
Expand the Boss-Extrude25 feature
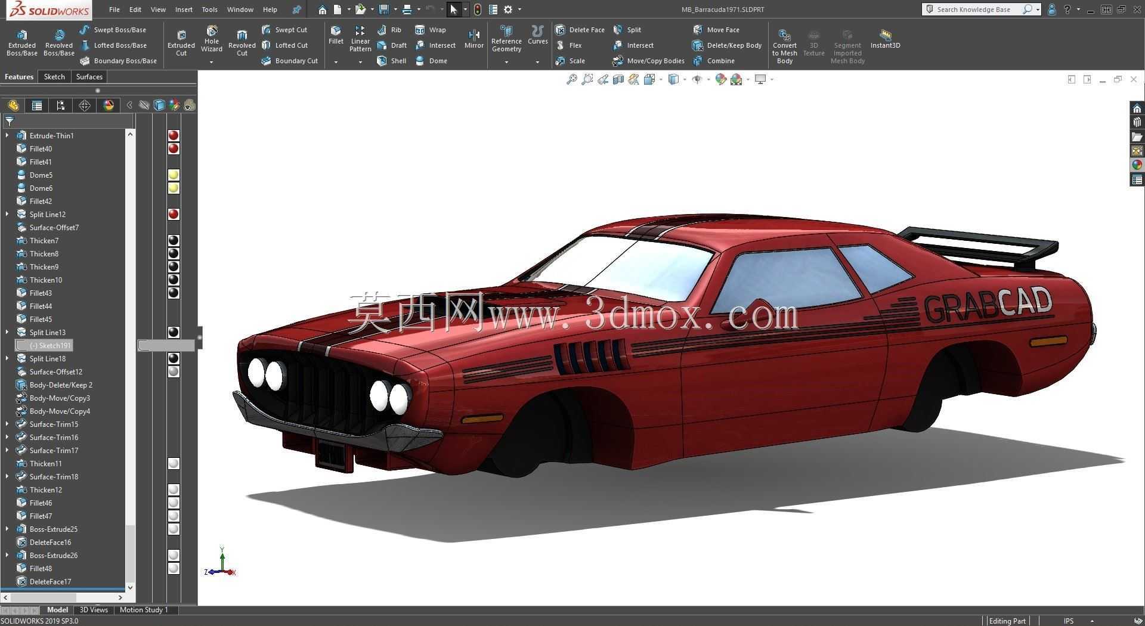coord(7,529)
